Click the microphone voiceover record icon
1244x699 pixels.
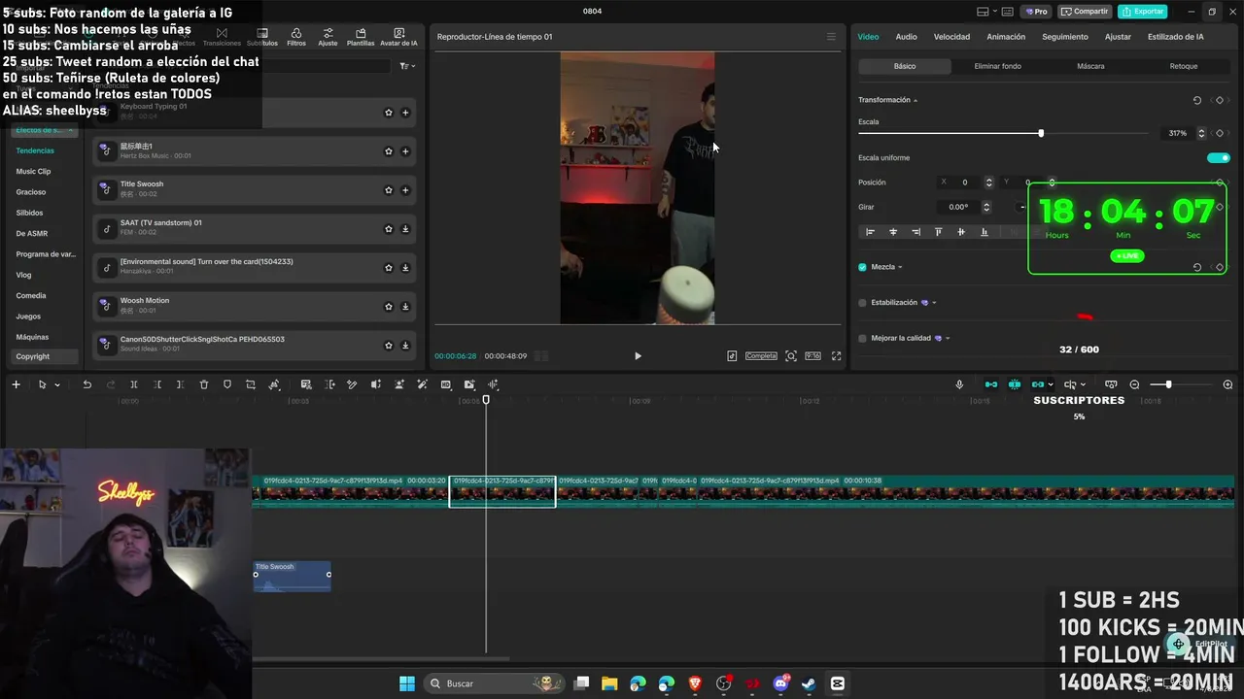[959, 384]
